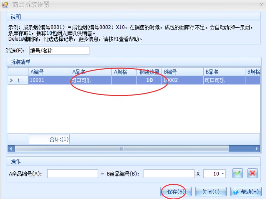Click the B商品编号 input field
The image size is (266, 199).
tap(169, 174)
